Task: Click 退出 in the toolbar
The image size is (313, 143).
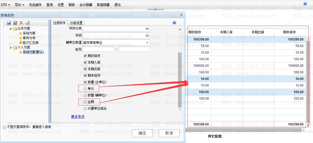Action: pos(117,5)
